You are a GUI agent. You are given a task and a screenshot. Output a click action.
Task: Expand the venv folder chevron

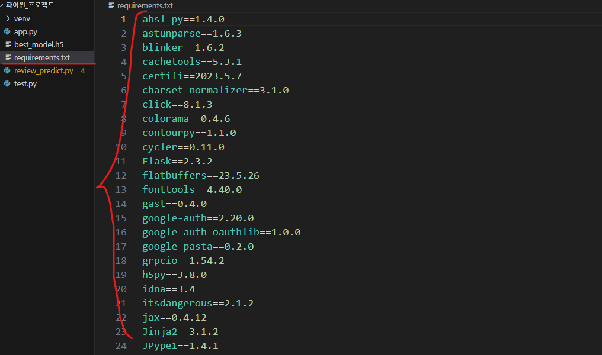8,18
